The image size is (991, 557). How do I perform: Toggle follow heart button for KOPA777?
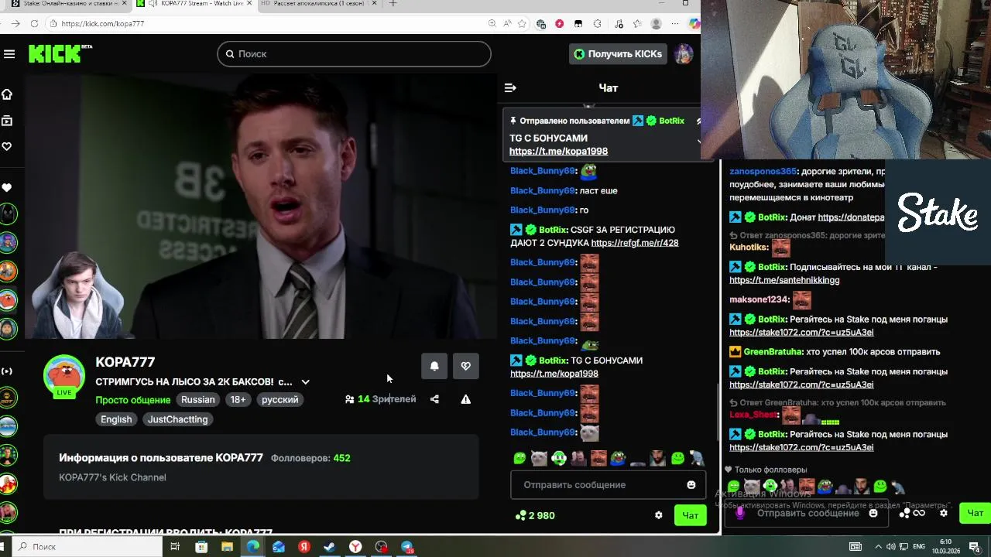[x=465, y=366]
